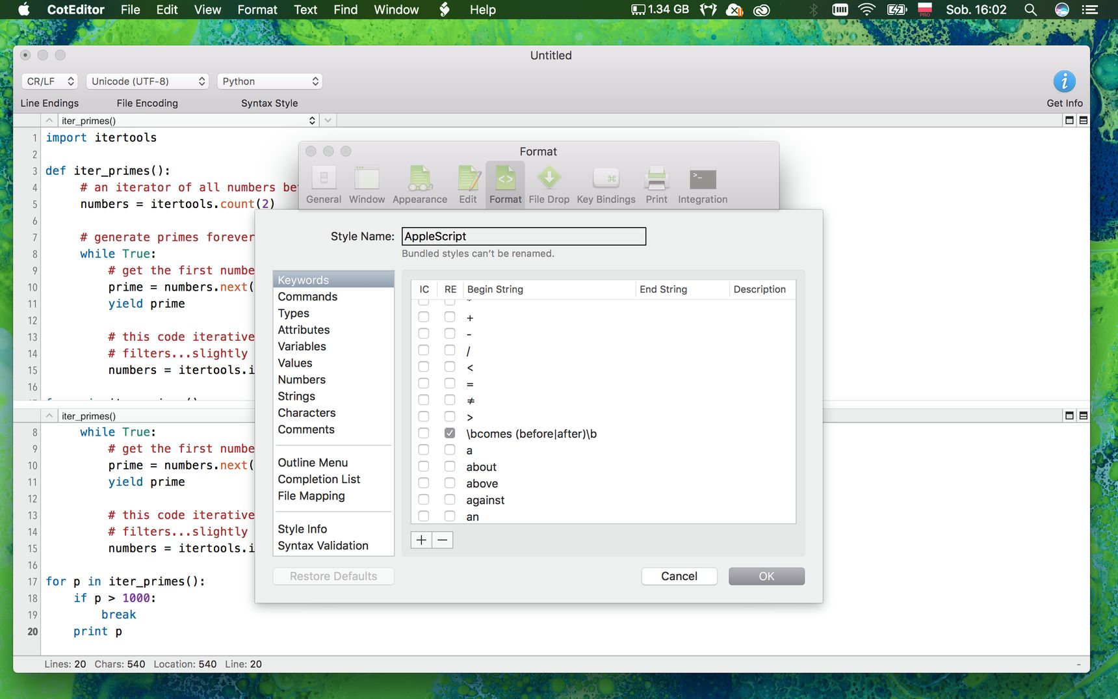Toggle RE checkbox for \bcomes row

[450, 433]
